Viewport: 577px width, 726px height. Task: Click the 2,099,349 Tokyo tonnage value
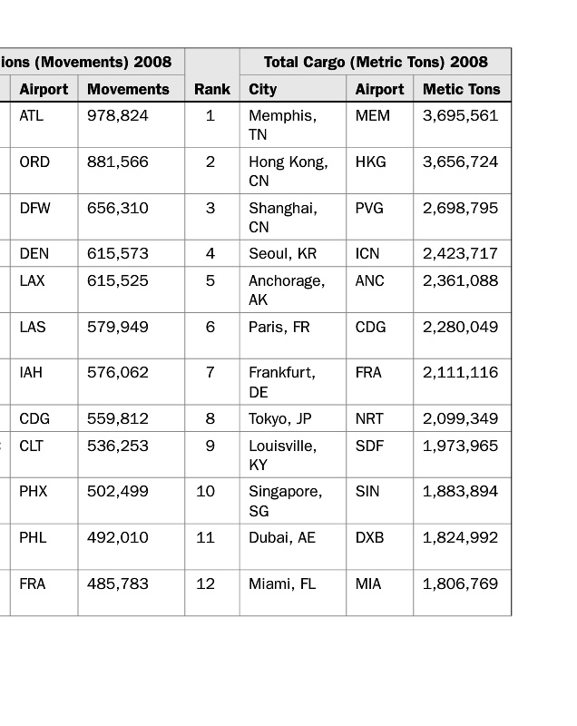point(460,418)
